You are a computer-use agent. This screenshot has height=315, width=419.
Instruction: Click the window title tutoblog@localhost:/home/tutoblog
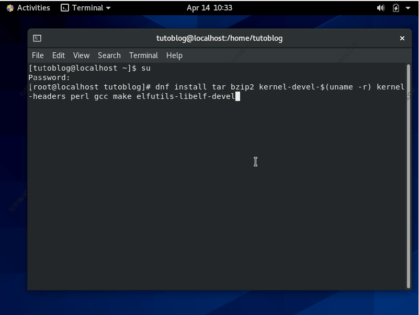click(220, 38)
